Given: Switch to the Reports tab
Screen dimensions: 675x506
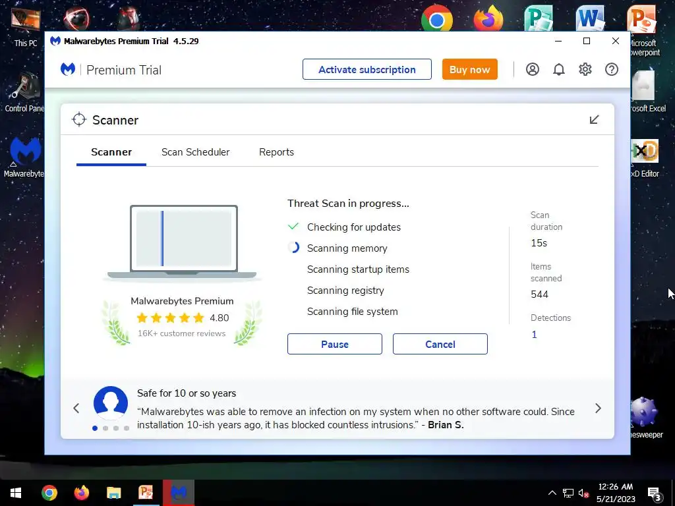Looking at the screenshot, I should pyautogui.click(x=276, y=152).
